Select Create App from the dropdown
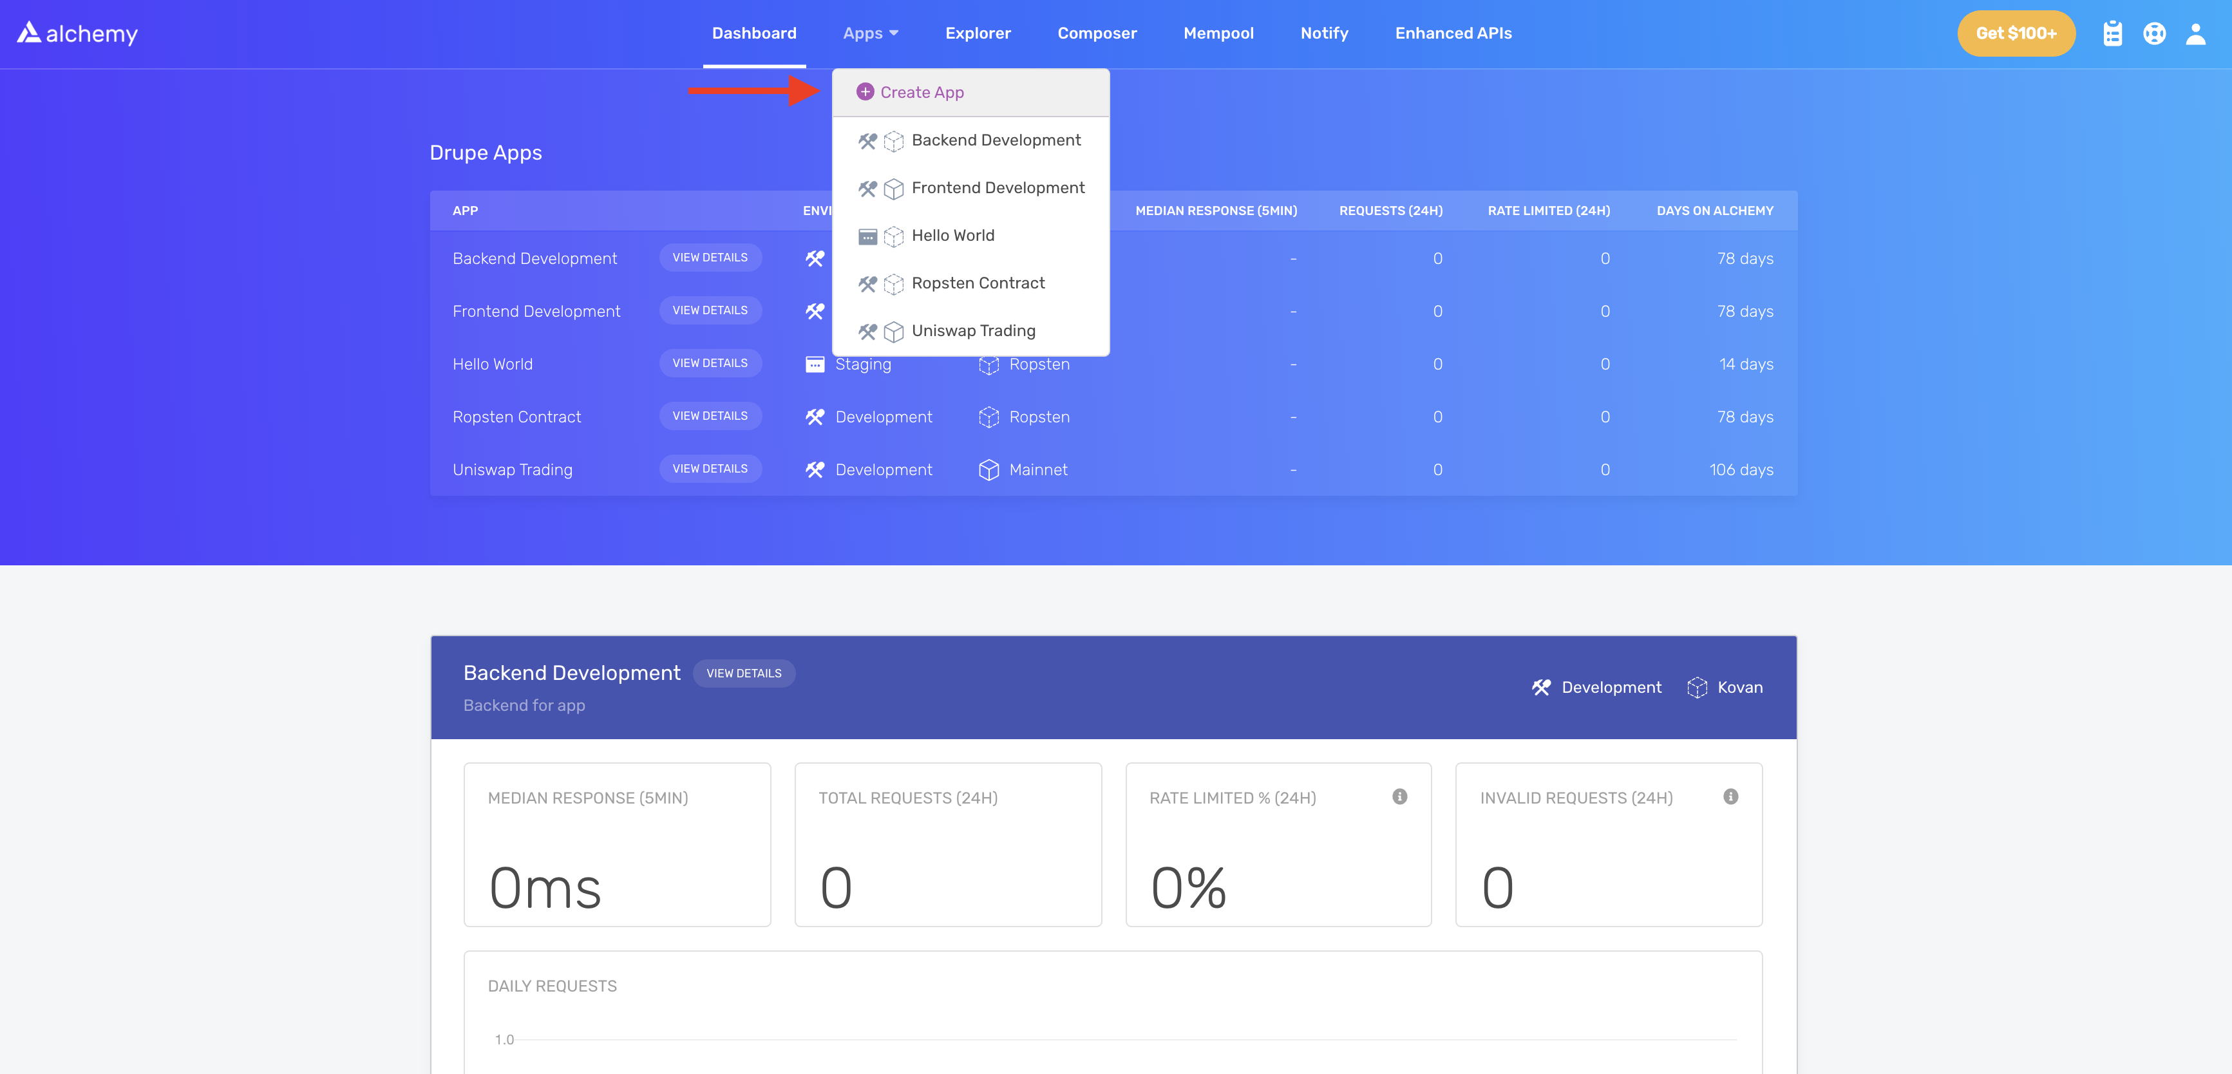 click(x=970, y=93)
